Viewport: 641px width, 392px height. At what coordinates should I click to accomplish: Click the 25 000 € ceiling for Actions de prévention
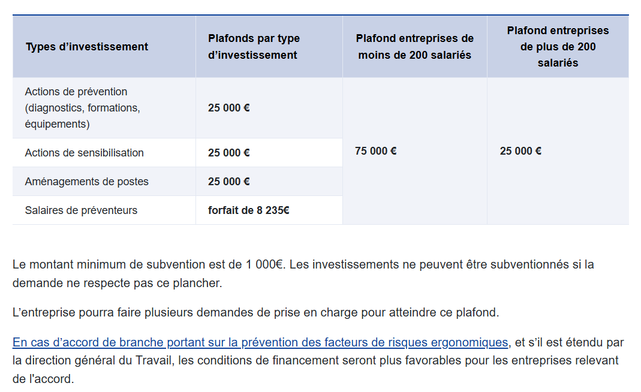tap(229, 108)
